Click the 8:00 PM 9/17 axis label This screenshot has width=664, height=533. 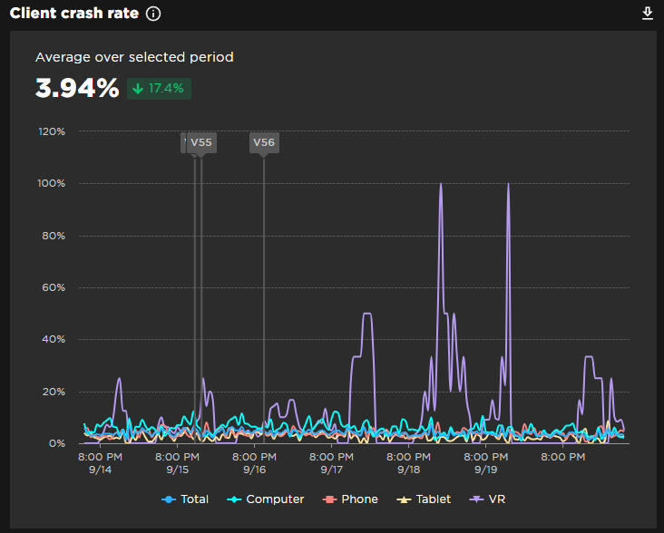(x=331, y=463)
